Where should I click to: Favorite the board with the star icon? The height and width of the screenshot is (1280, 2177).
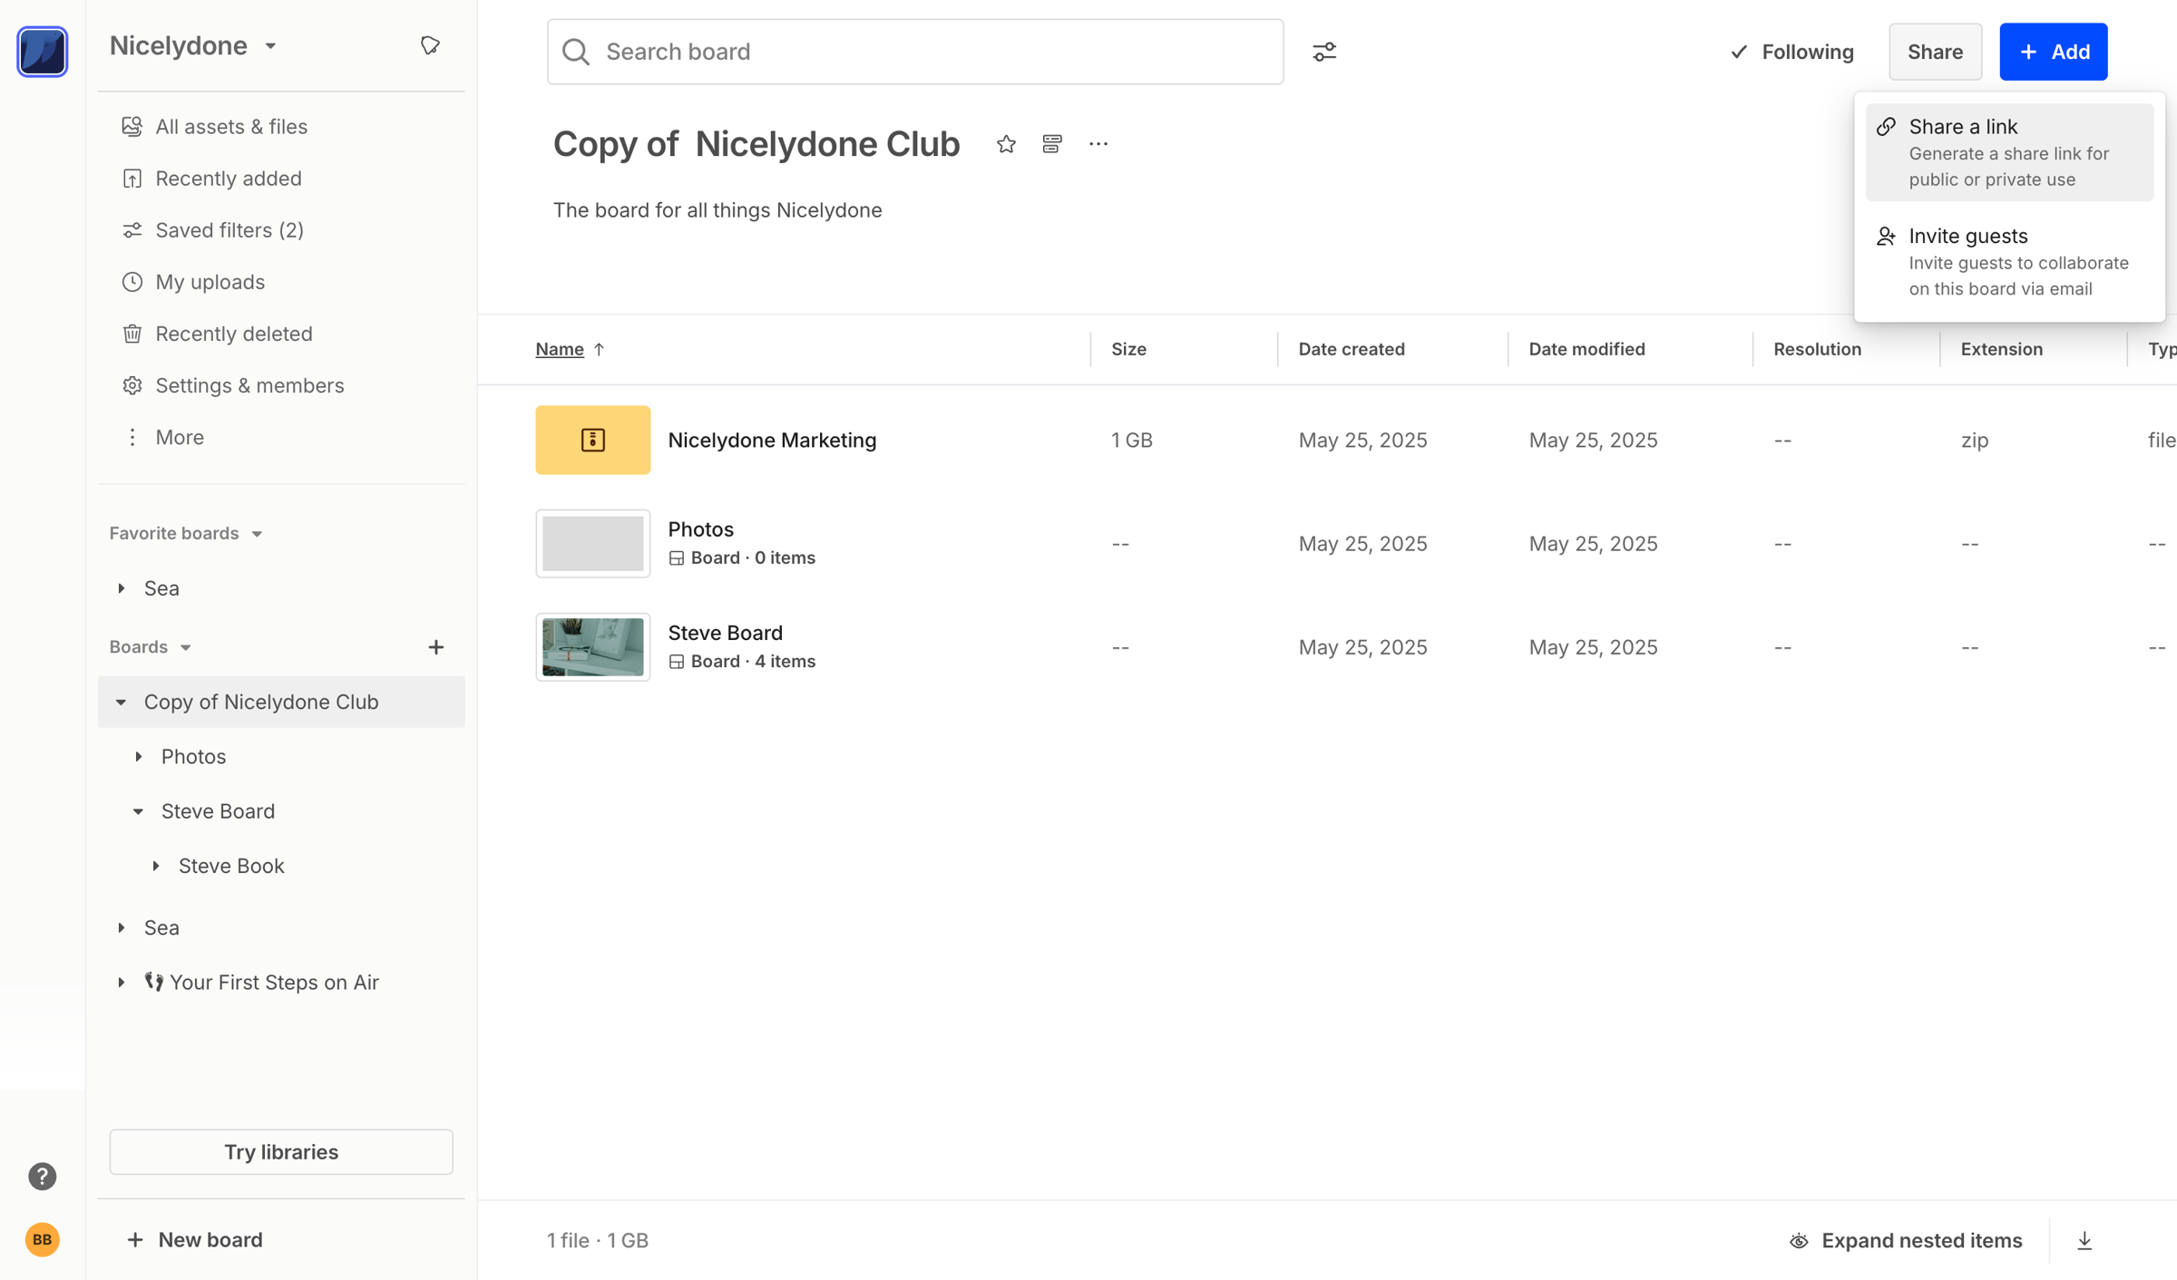click(1006, 144)
